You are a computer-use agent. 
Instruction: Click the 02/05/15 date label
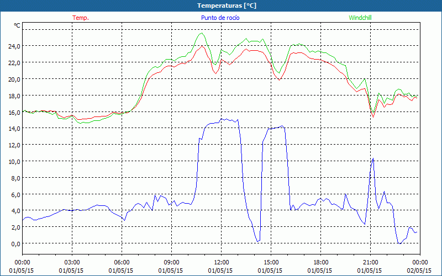(419, 270)
